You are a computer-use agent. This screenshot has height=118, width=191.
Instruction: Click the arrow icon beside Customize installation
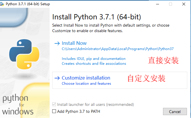[57, 78]
